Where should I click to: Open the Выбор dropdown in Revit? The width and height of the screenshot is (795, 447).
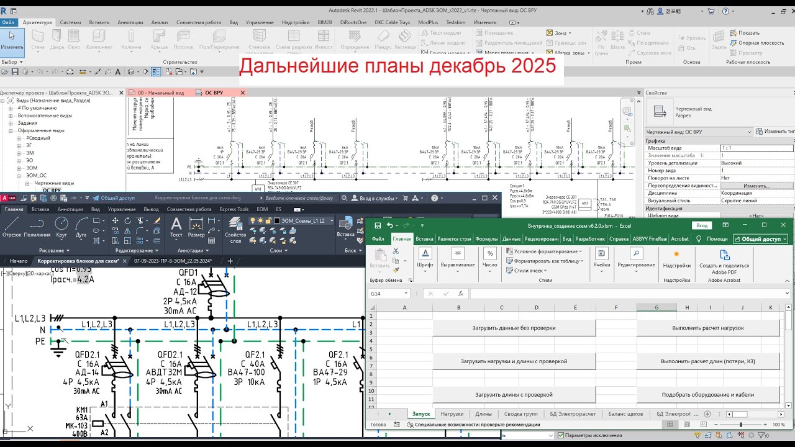tap(12, 62)
